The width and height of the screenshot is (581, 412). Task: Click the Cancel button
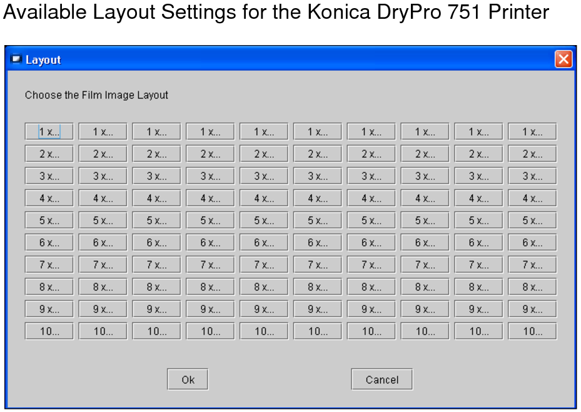pyautogui.click(x=381, y=379)
